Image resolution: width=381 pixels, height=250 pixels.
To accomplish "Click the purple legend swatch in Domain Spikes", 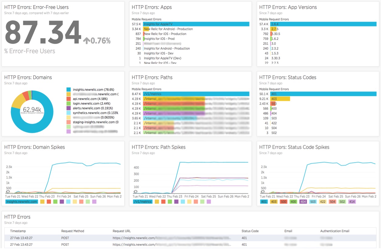I will click(62, 202).
